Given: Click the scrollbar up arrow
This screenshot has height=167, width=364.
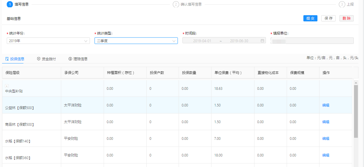Looking at the screenshot, I should [x=356, y=82].
